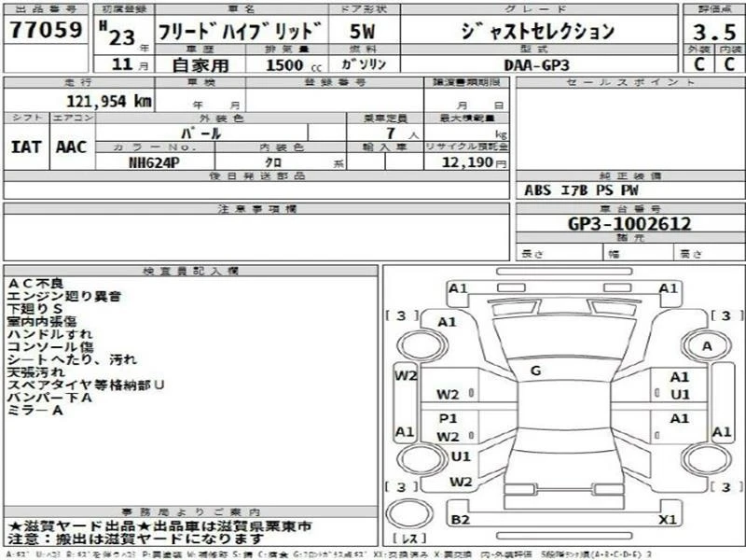Click the rear right wheel circle
The height and width of the screenshot is (560, 746).
coord(707,459)
